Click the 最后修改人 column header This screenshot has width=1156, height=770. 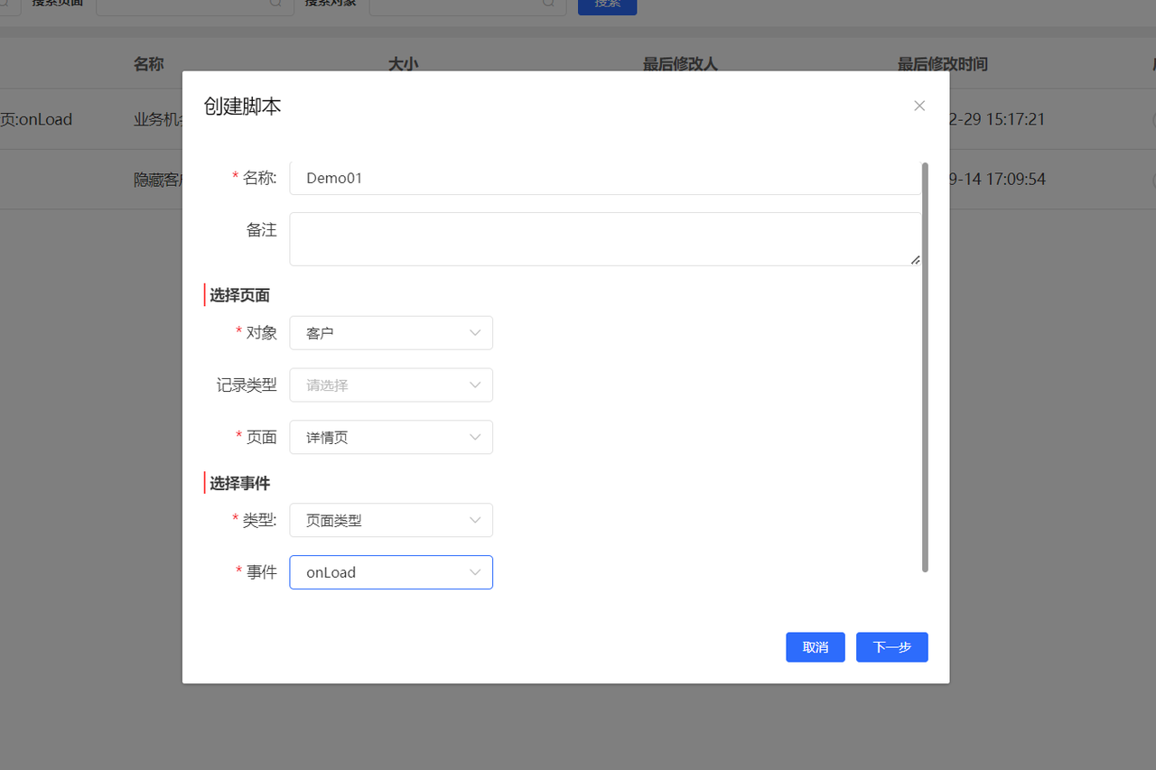pos(679,64)
